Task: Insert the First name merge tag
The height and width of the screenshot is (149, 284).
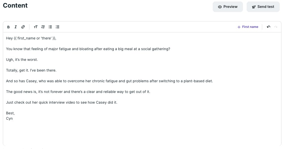Action: [x=248, y=27]
